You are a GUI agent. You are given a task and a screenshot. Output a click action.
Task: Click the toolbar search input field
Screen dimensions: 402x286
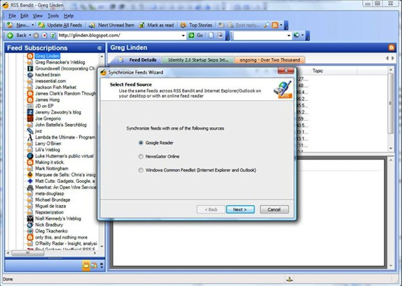click(260, 36)
